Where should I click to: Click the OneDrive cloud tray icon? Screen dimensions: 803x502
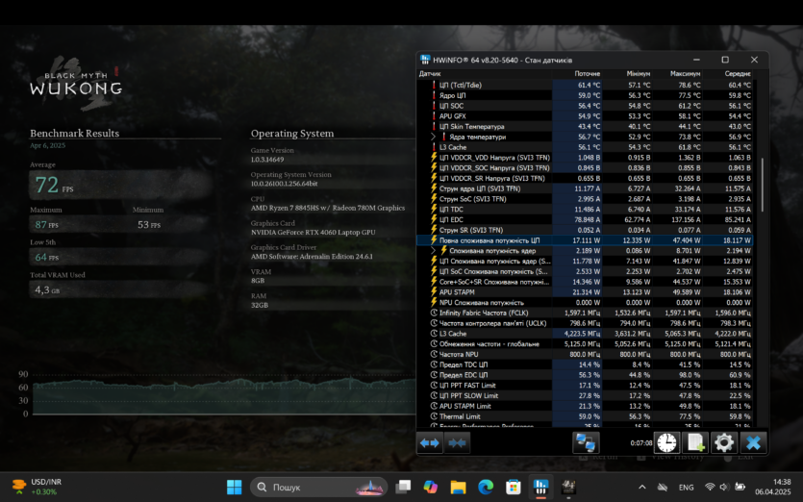coord(663,488)
